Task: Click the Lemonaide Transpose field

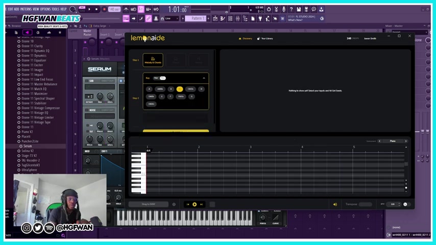Action: coord(365,204)
